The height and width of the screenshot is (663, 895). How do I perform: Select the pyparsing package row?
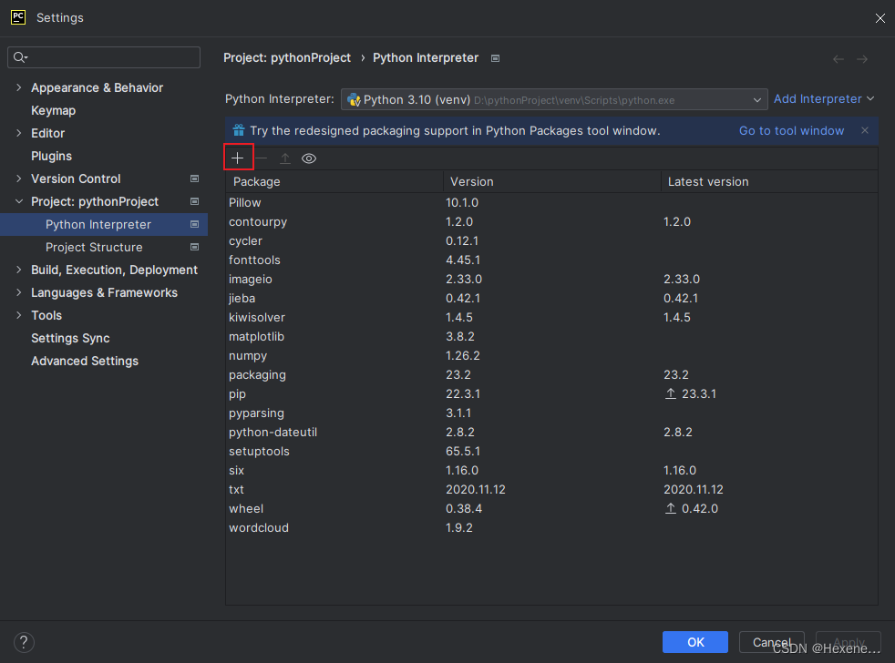552,413
